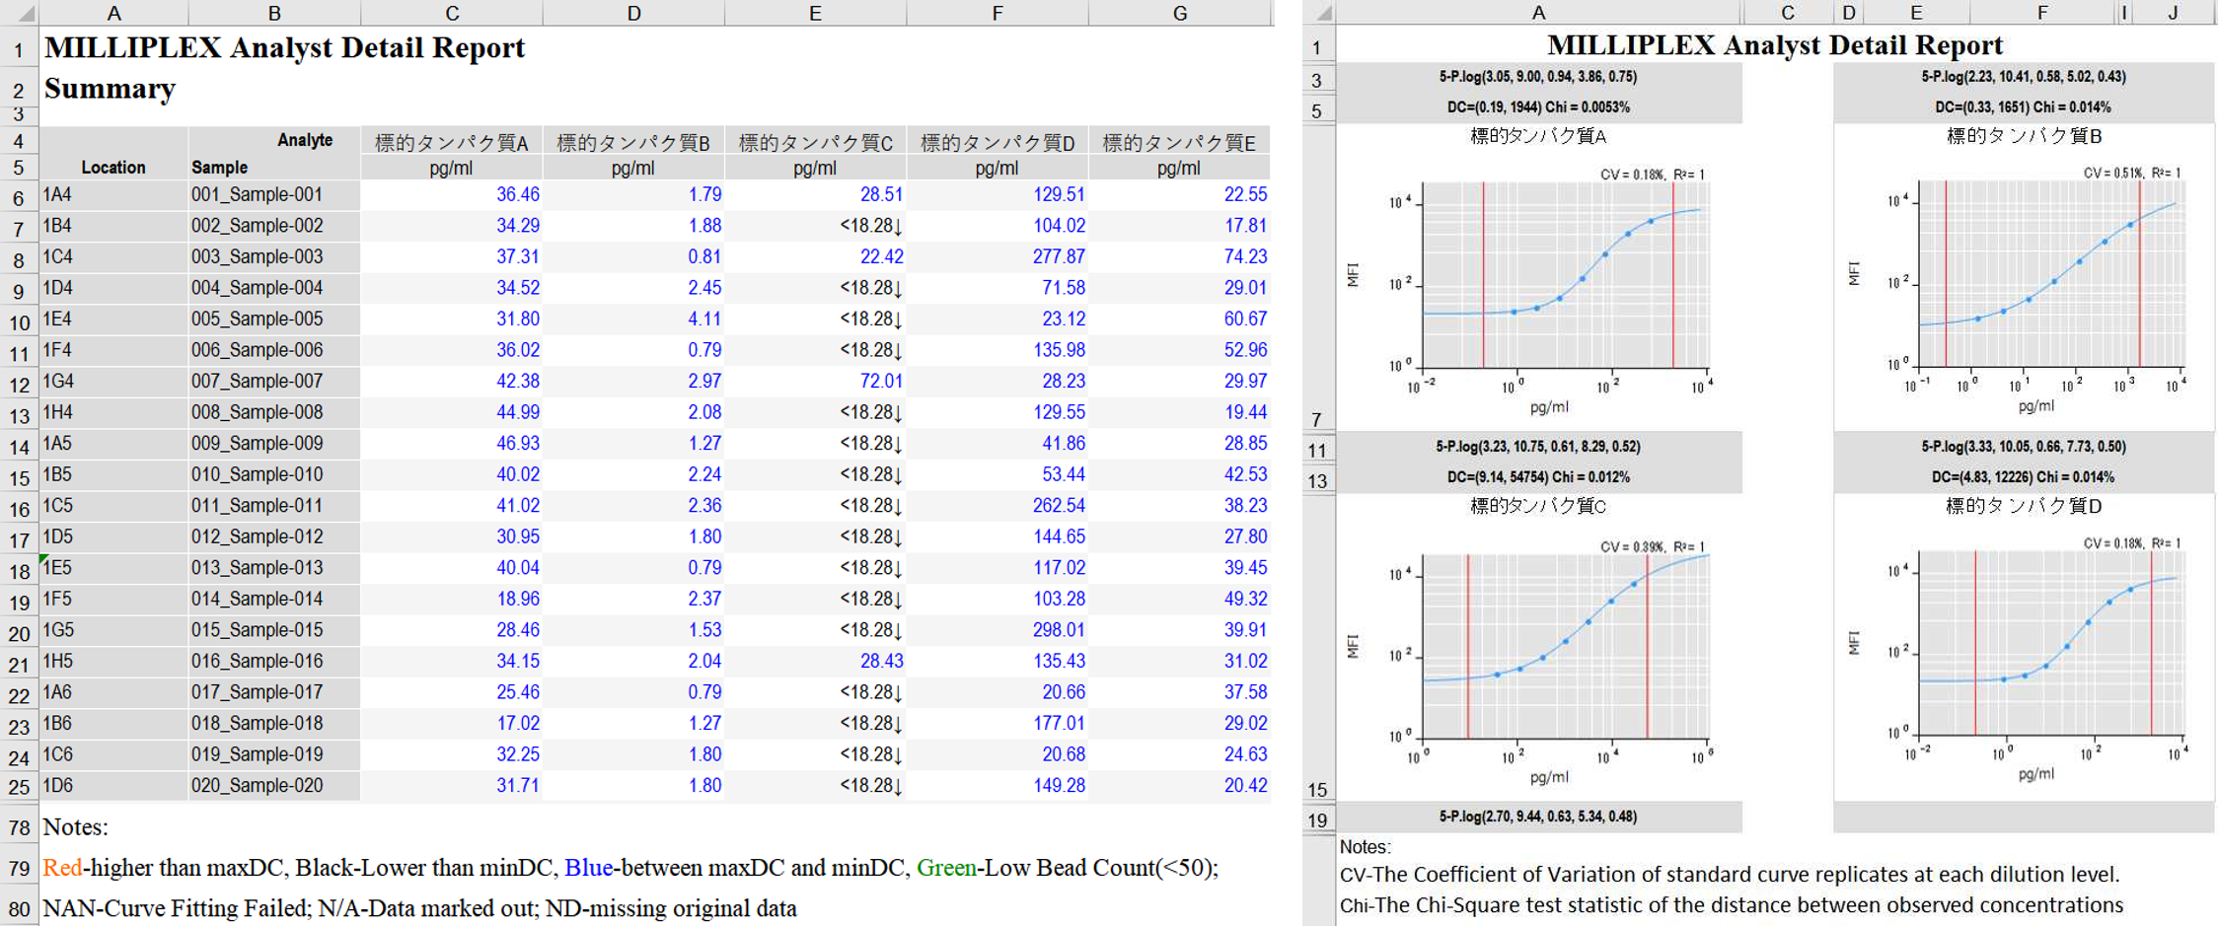2218x926 pixels.
Task: Select row 25 header in the Summary sheet
Action: click(20, 786)
